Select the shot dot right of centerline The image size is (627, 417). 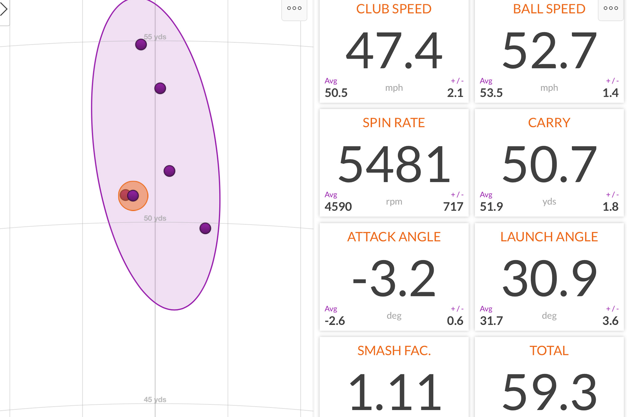(x=169, y=171)
